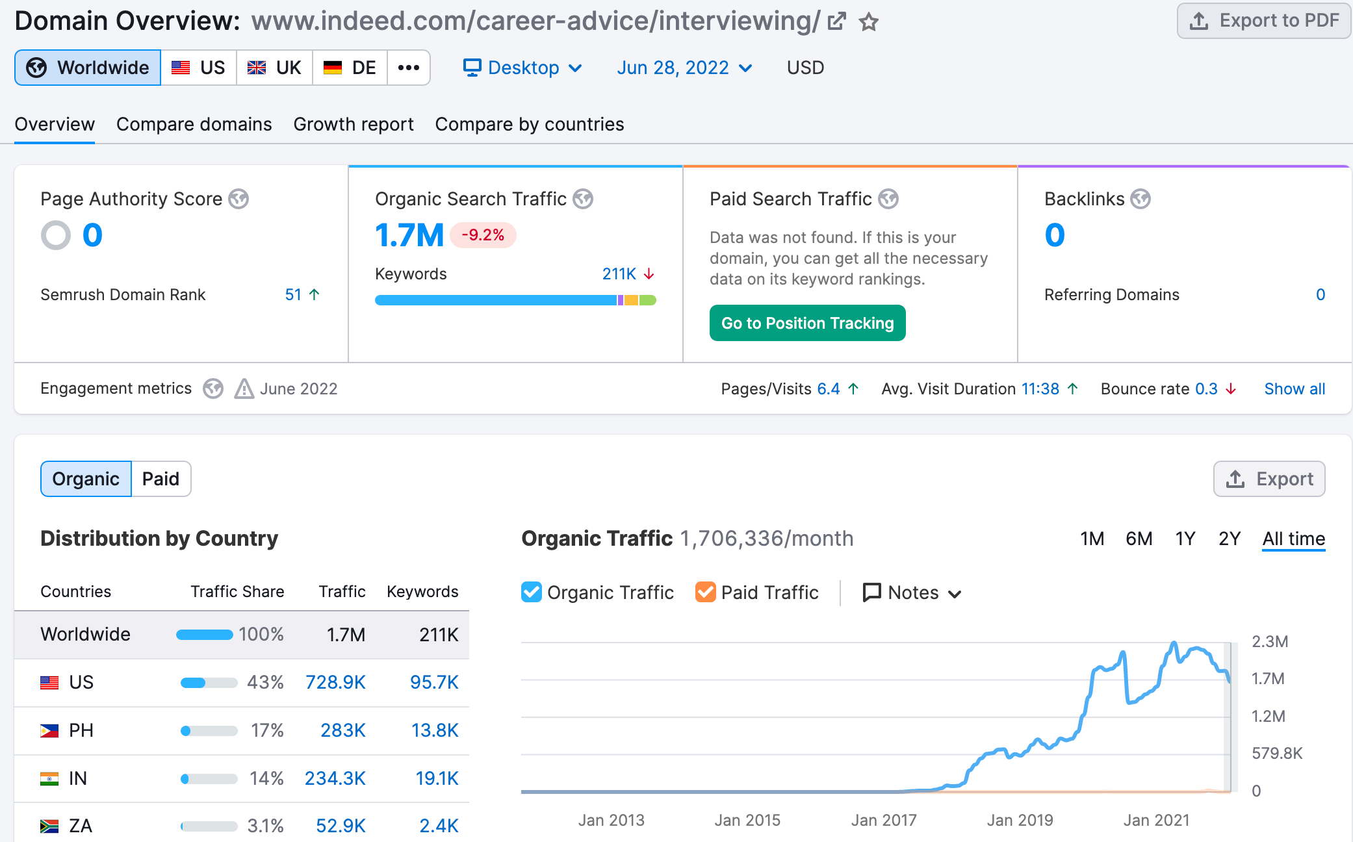This screenshot has height=842, width=1353.
Task: Open the Backlinks count 0
Action: click(1055, 235)
